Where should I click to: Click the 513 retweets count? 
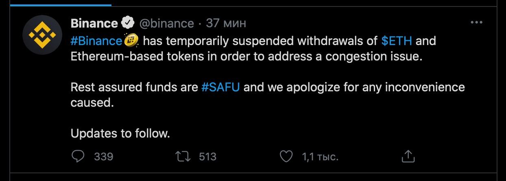click(x=207, y=157)
